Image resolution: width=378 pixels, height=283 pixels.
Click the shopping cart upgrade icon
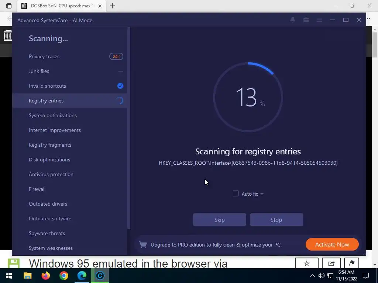tap(143, 245)
